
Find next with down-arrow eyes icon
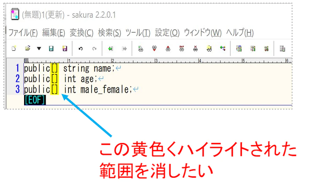154,49
